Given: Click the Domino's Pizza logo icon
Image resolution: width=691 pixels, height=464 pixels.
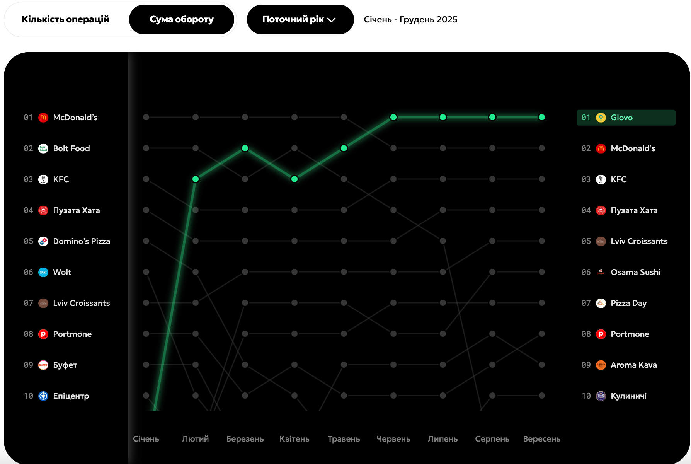Looking at the screenshot, I should coord(43,241).
